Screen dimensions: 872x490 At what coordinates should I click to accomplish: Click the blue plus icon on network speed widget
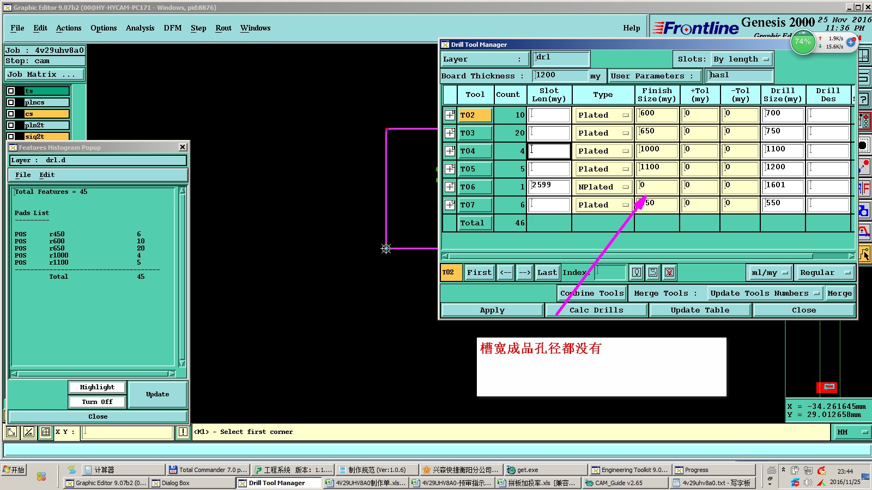pos(851,42)
